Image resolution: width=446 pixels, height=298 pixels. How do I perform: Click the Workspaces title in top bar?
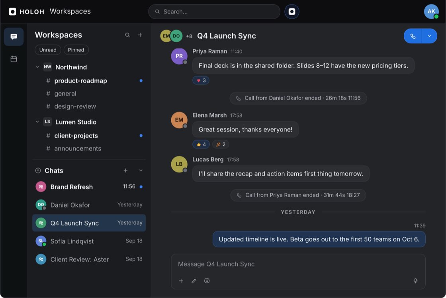coord(70,12)
